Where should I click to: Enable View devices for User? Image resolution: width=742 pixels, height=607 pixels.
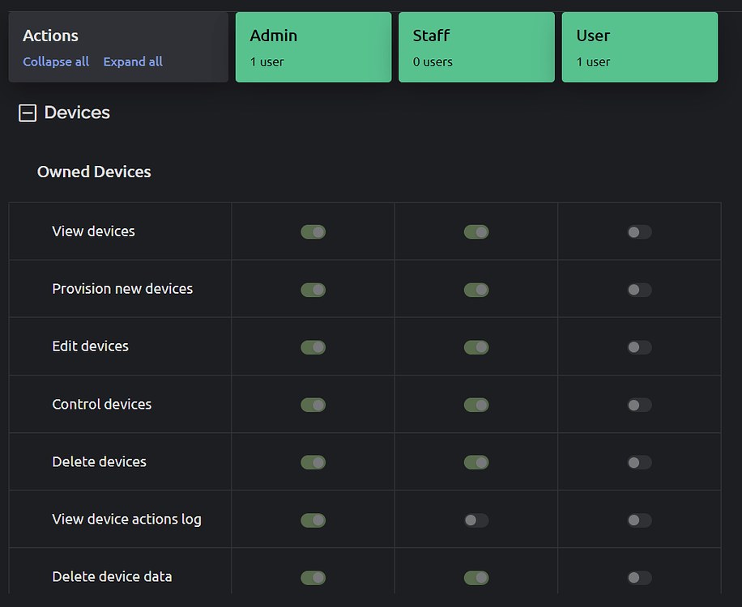coord(638,231)
